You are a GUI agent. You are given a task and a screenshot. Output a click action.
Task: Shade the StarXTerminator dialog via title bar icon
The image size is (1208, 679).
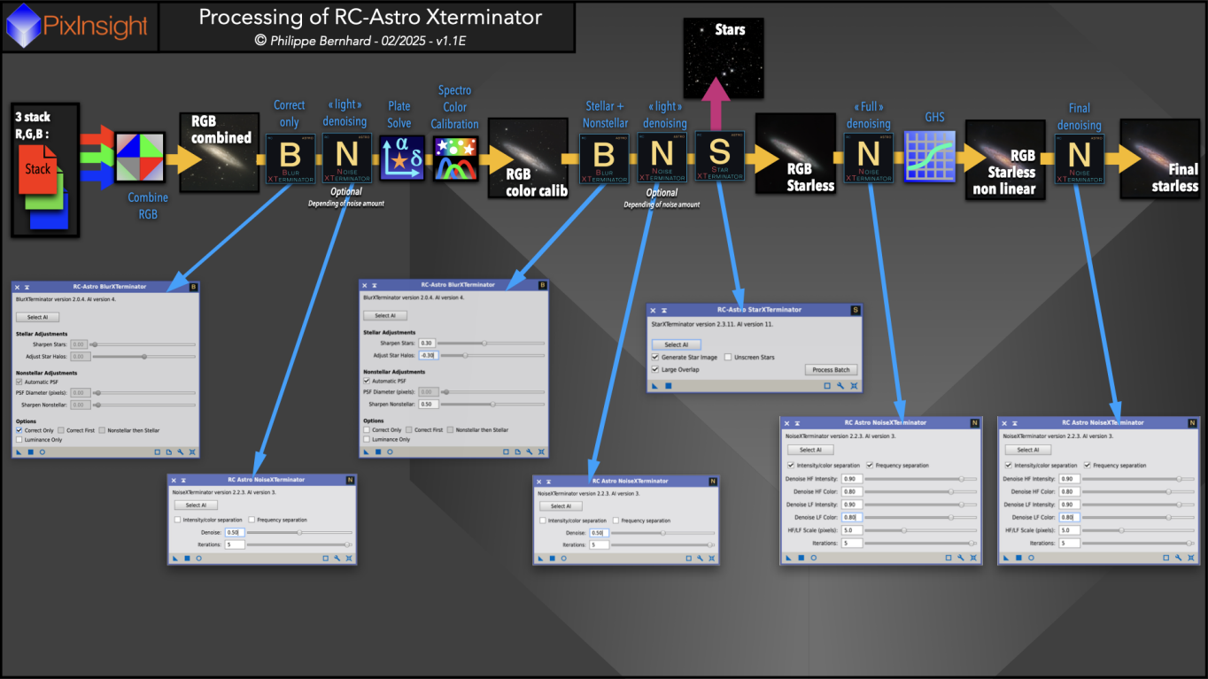tap(665, 310)
